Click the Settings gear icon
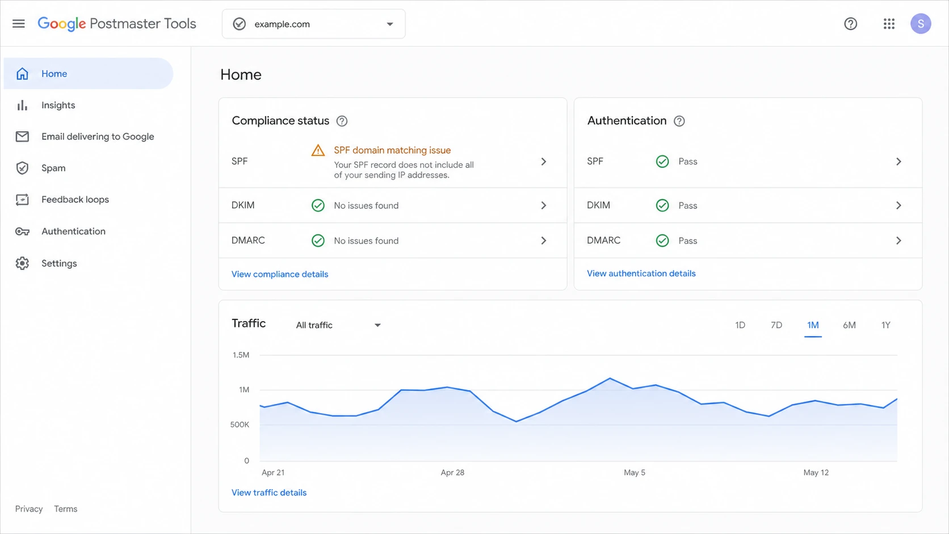 (22, 263)
